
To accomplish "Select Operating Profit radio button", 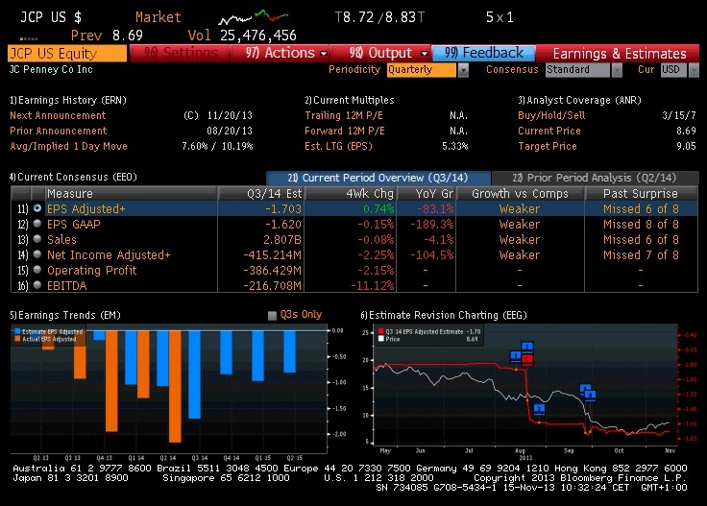I will point(37,270).
